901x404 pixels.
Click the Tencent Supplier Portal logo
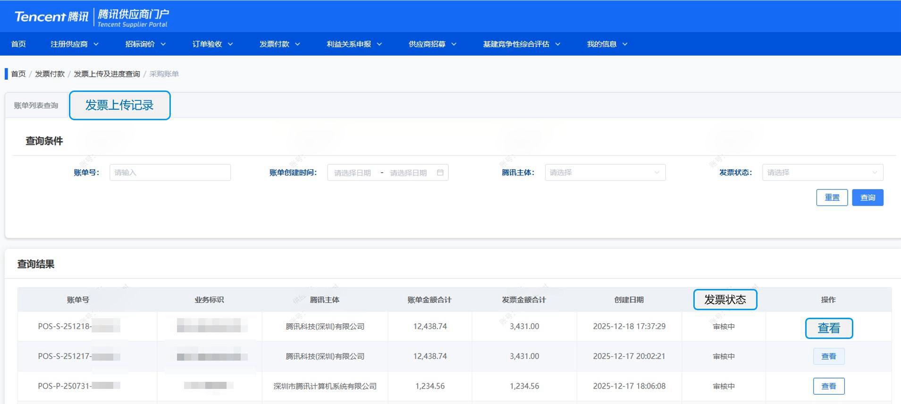[92, 17]
